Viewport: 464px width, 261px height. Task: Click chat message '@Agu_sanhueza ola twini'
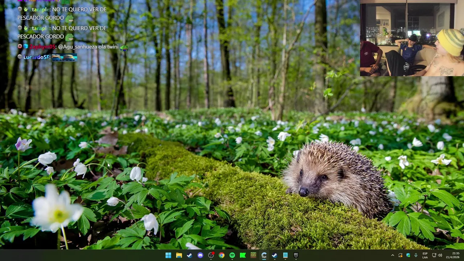(88, 47)
